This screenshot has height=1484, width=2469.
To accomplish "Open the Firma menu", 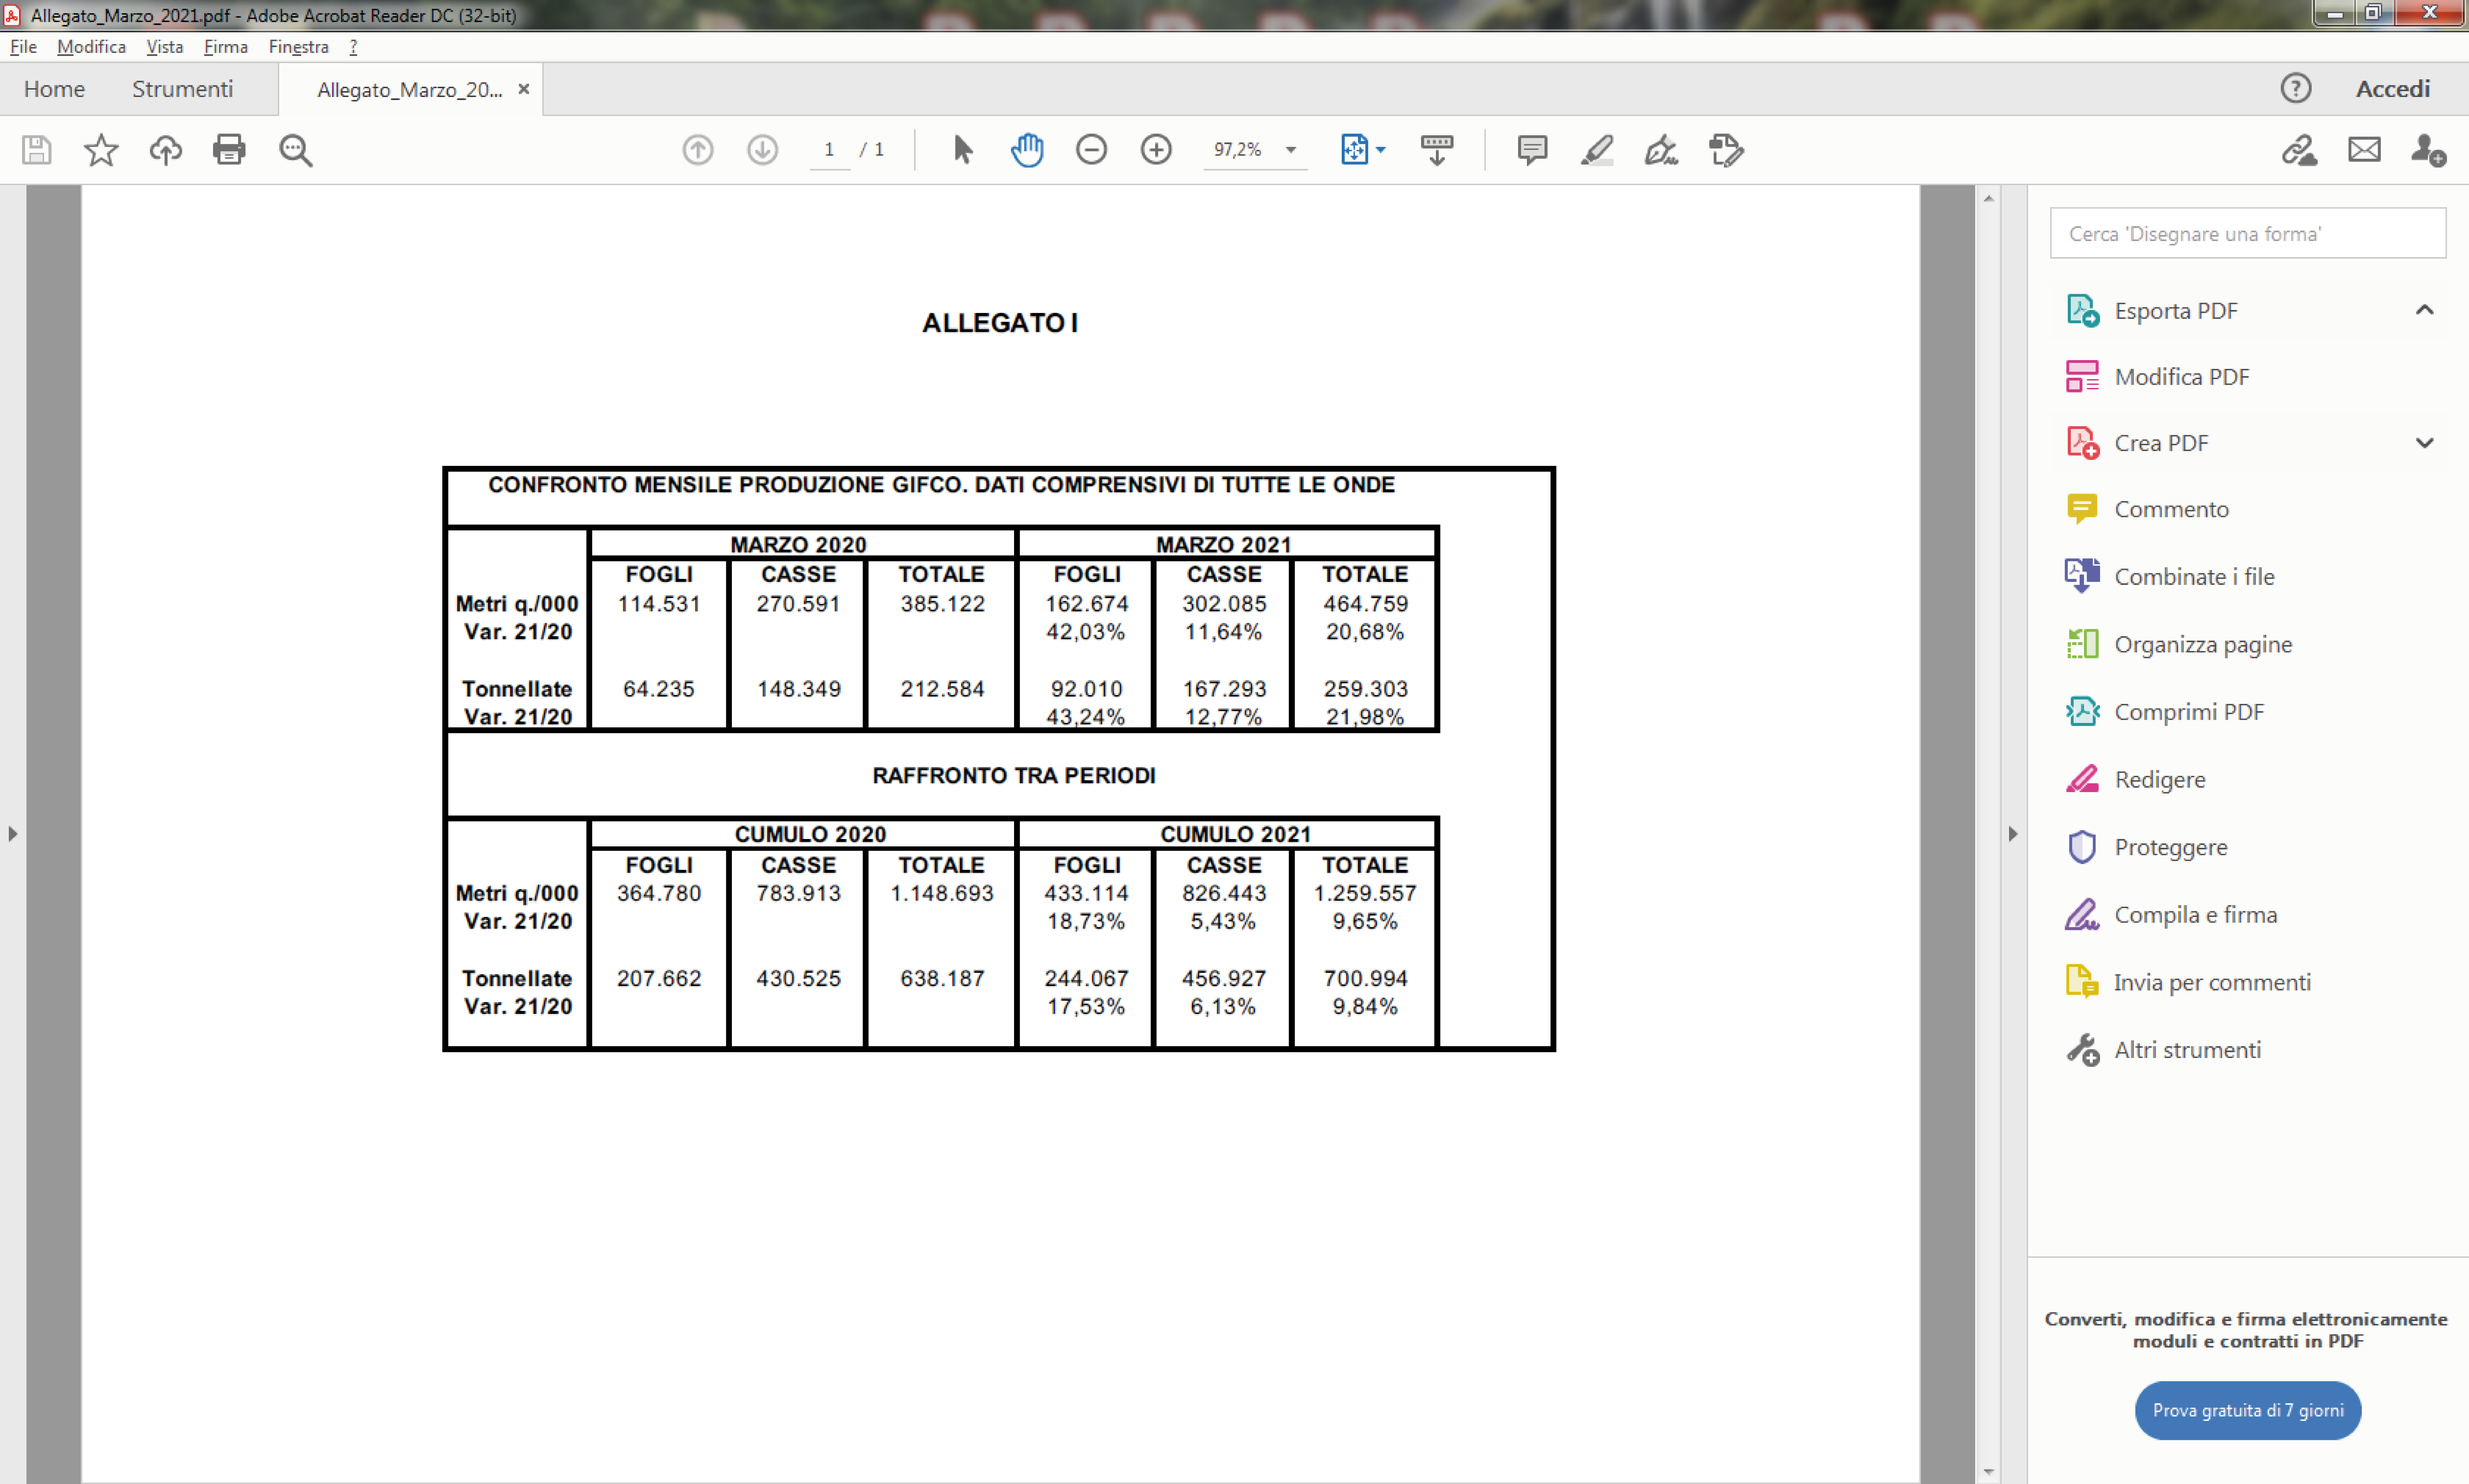I will point(226,47).
